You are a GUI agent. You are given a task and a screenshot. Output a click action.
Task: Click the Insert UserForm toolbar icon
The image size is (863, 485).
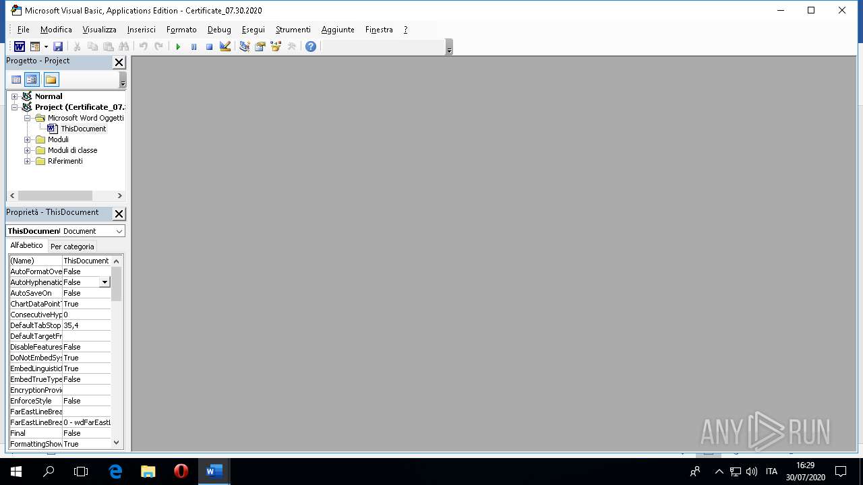tap(35, 46)
